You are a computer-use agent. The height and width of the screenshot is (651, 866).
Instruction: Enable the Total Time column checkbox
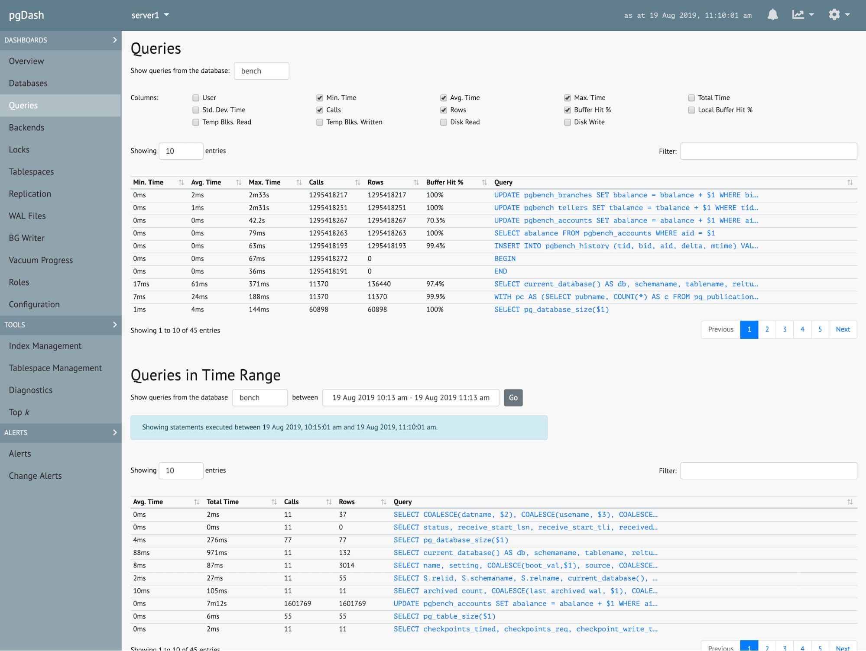tap(691, 97)
